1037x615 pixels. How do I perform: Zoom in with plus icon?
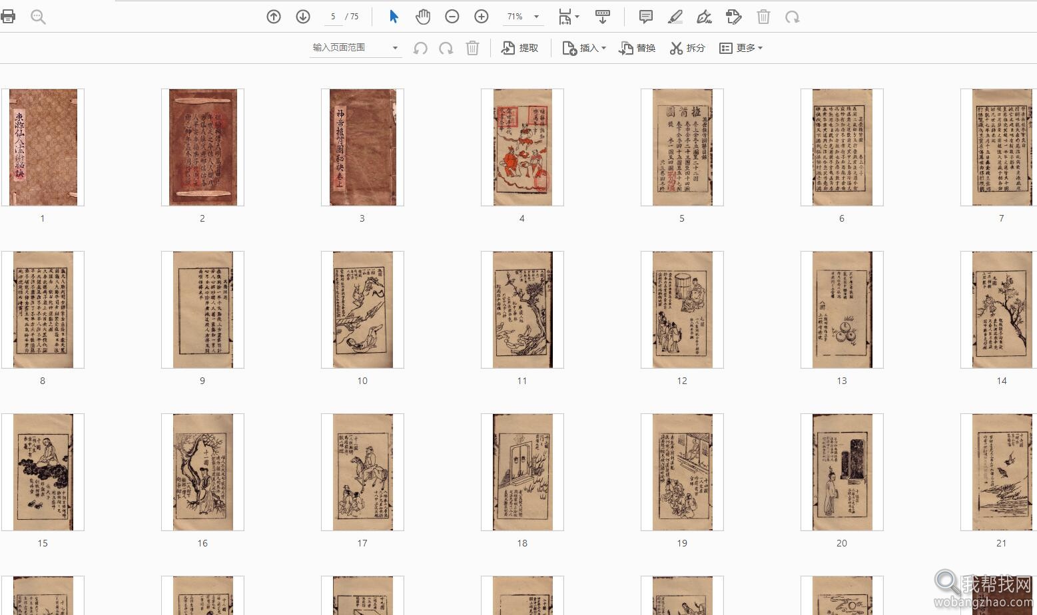point(482,17)
